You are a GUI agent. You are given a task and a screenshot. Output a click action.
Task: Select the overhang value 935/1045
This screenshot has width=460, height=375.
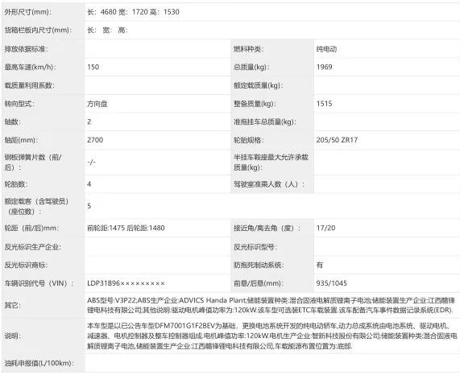(331, 283)
